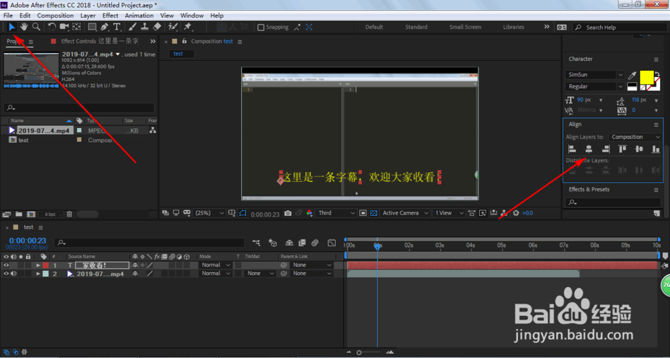This screenshot has width=670, height=358.
Task: Click the yellow fill color swatch
Action: coord(647,77)
